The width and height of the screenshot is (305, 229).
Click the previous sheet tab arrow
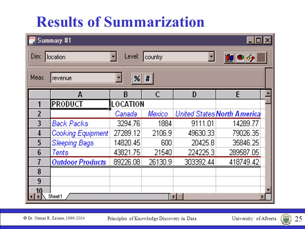click(31, 197)
